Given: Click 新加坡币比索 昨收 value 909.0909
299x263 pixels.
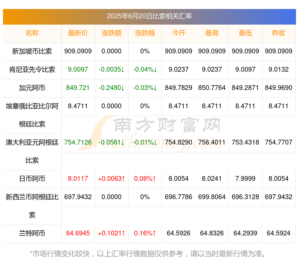Looking at the screenshot, I should [279, 51].
